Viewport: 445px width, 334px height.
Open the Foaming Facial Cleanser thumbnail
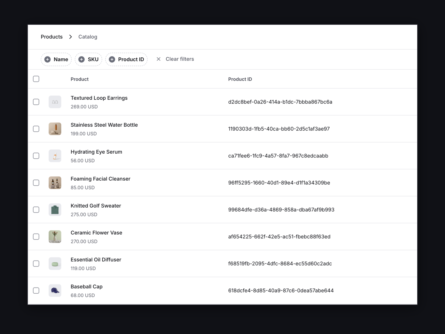click(x=55, y=183)
